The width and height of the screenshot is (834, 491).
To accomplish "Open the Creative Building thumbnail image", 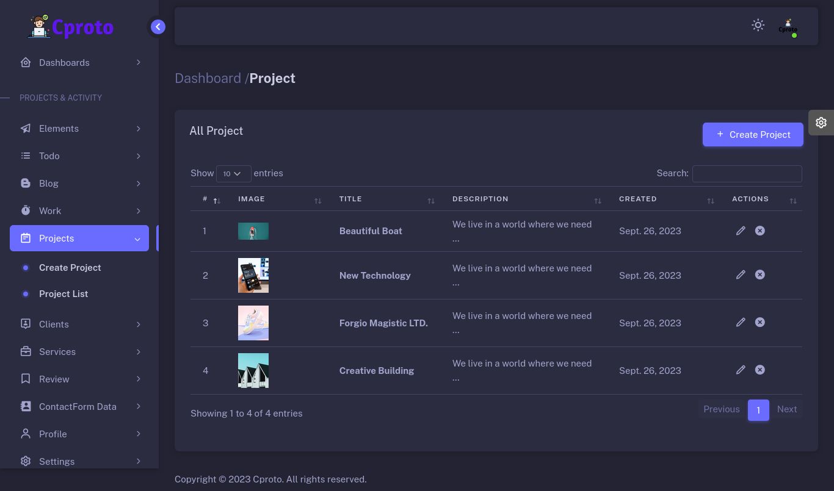I will pyautogui.click(x=253, y=370).
